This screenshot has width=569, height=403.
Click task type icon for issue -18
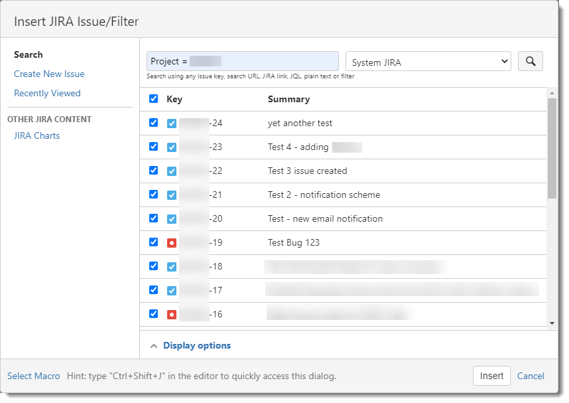click(x=172, y=267)
